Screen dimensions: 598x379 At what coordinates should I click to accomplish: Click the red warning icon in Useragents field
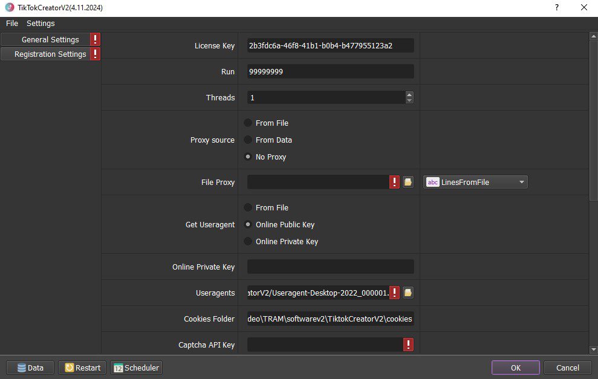coord(394,293)
